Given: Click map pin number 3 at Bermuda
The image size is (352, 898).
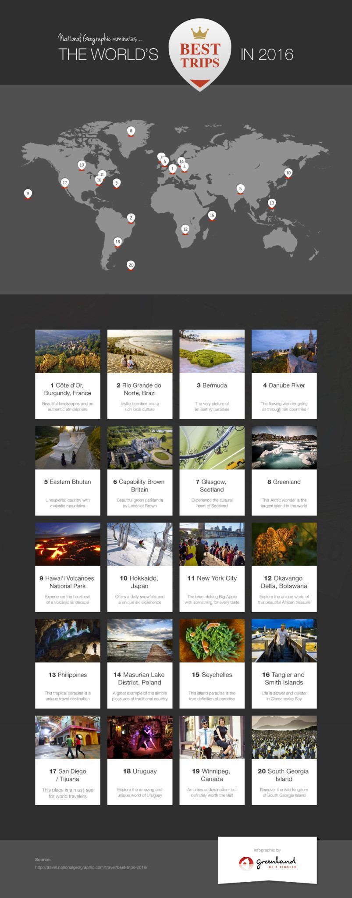Looking at the screenshot, I should pos(116,183).
